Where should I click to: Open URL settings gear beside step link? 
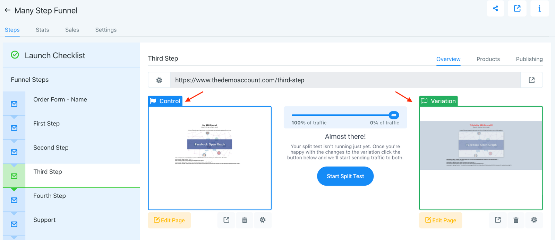click(159, 80)
